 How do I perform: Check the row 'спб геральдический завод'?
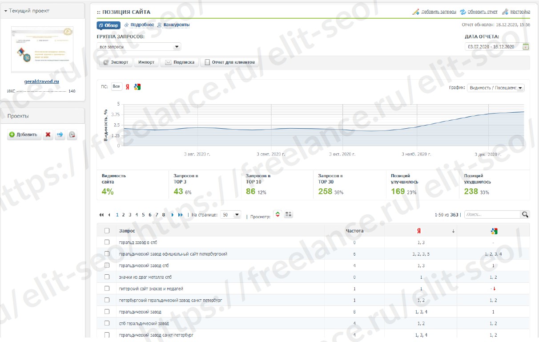[x=107, y=323]
